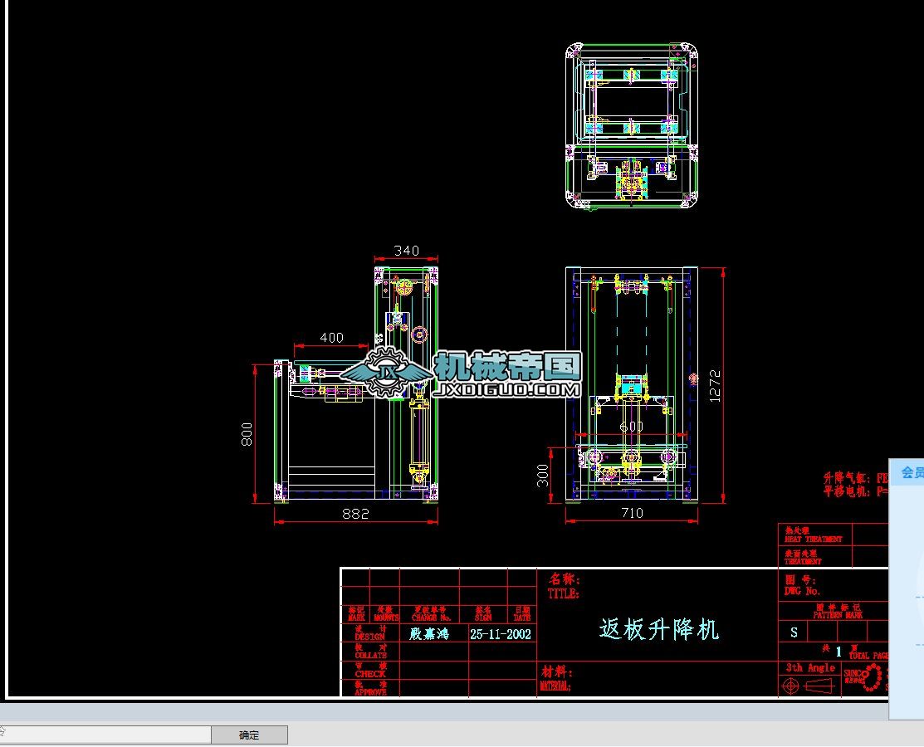924x747 pixels.
Task: Click the 400 dimension text
Action: click(x=331, y=338)
